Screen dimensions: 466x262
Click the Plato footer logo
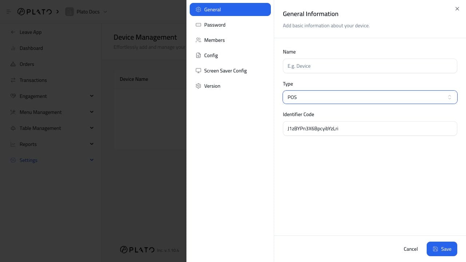pyautogui.click(x=137, y=250)
